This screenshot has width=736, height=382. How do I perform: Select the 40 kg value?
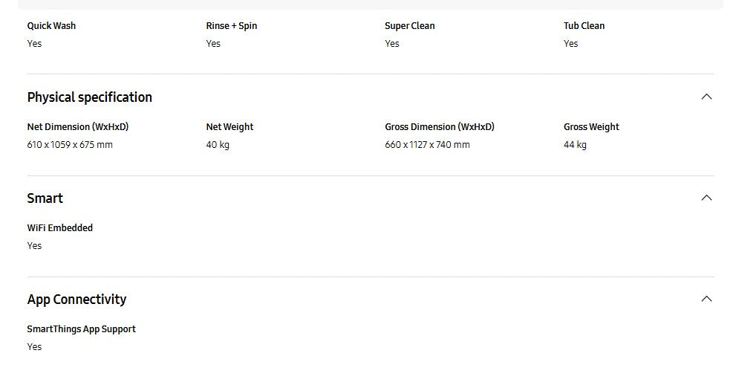tap(218, 145)
